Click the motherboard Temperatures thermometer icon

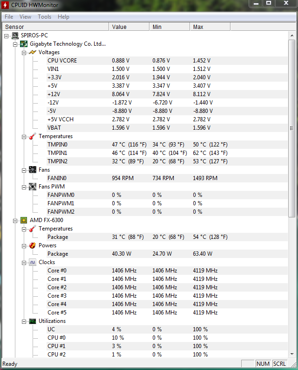coord(32,136)
